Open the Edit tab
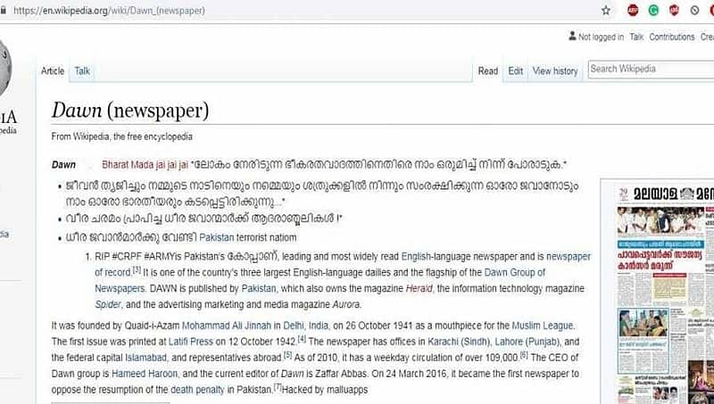714x404 pixels. 516,71
